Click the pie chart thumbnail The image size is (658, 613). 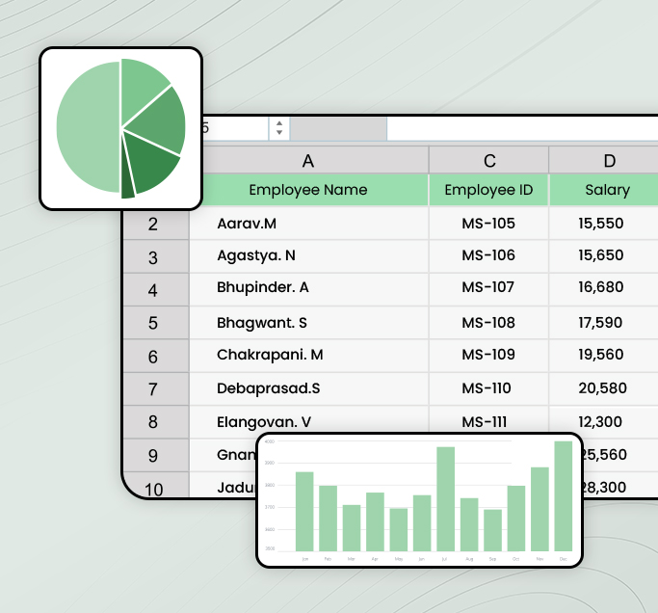point(120,128)
